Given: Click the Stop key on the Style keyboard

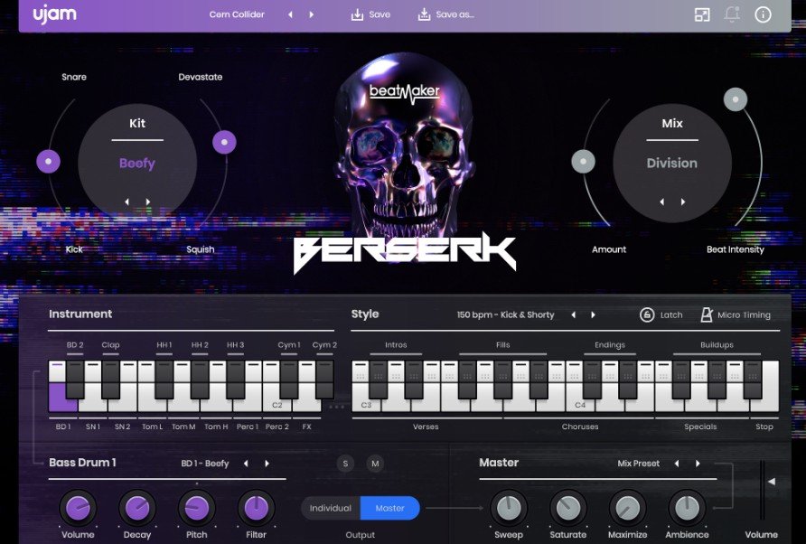Looking at the screenshot, I should coord(770,387).
